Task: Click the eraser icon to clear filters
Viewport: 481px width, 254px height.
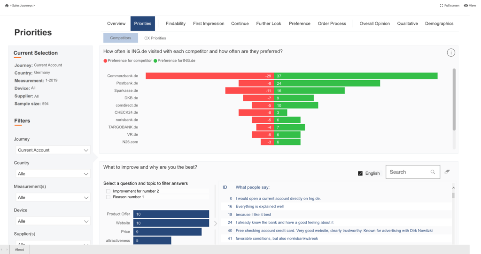Action: [x=447, y=172]
